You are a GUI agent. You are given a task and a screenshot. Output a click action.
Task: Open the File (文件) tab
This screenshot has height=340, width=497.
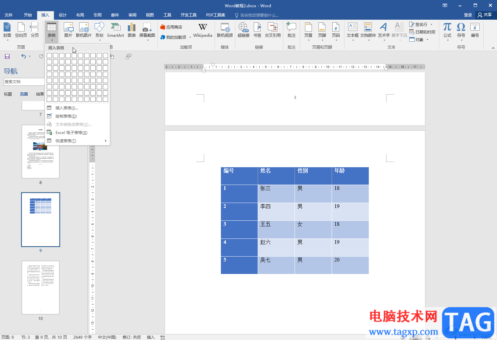pos(9,15)
